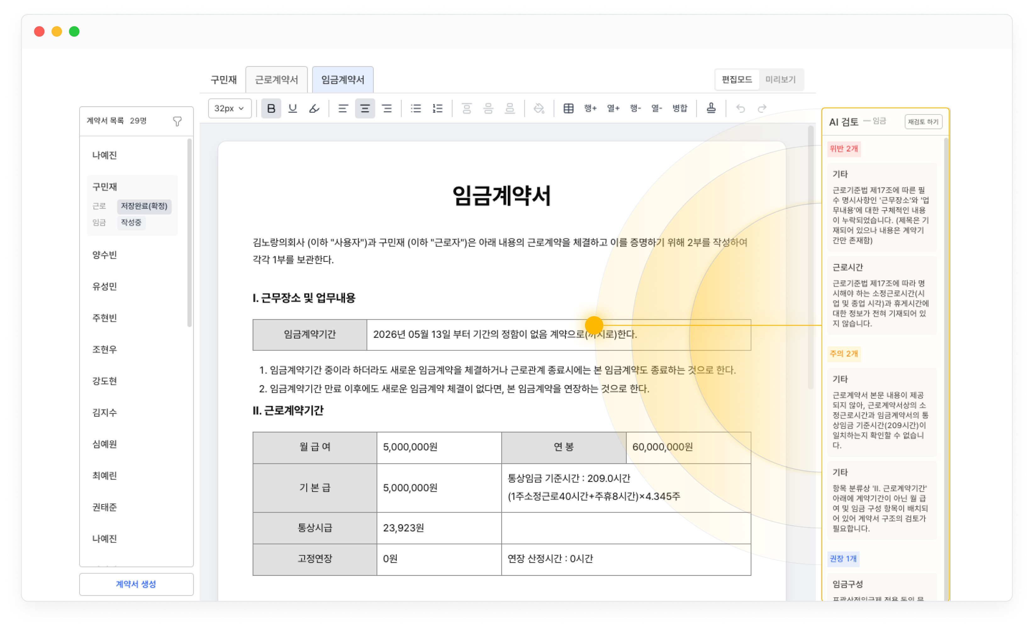Click the I. 근무장소 및 업무내용 heading
Image resolution: width=1034 pixels, height=630 pixels.
(304, 298)
